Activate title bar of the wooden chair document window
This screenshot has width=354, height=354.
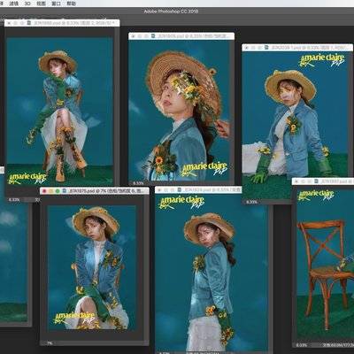click(323, 181)
